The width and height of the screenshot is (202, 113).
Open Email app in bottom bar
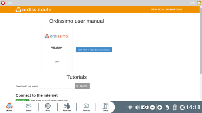(29, 107)
